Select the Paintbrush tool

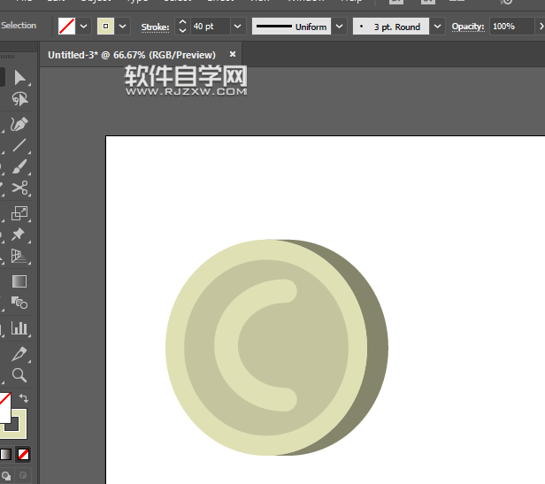[19, 166]
